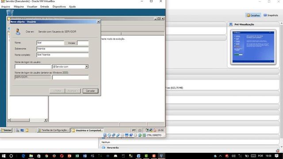The image size is (283, 159).
Task: Open Microsoft Store from taskbar
Action: [38, 156]
